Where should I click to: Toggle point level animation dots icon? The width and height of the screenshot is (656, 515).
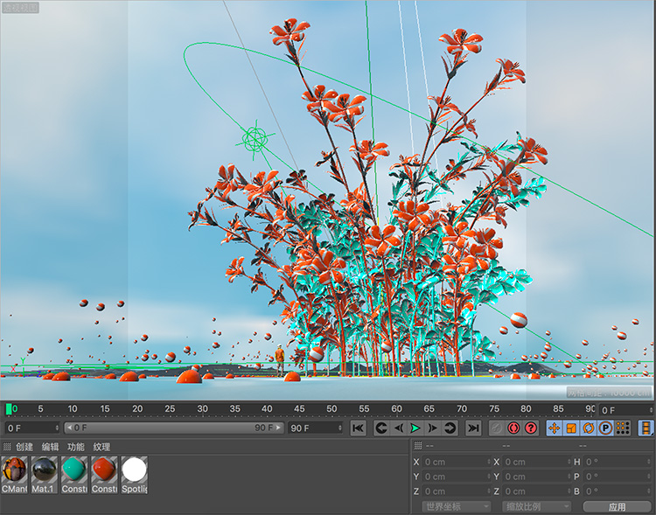pyautogui.click(x=623, y=428)
